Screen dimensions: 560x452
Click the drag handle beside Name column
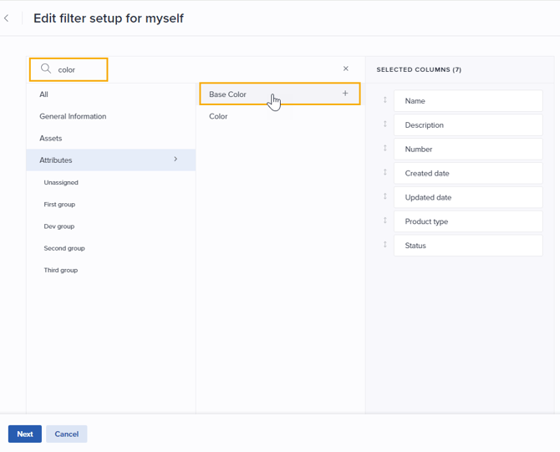pyautogui.click(x=385, y=100)
